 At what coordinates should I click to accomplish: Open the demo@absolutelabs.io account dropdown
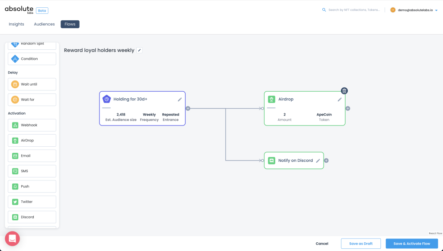click(x=416, y=10)
